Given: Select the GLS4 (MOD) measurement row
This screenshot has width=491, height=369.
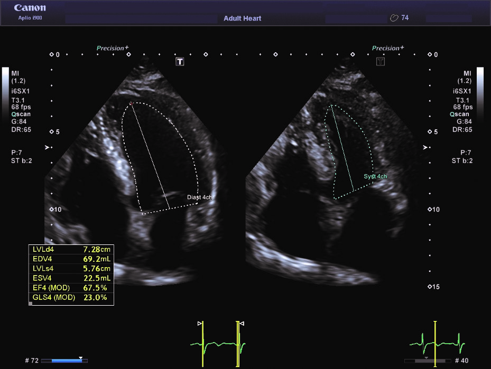Looking at the screenshot, I should tap(71, 298).
